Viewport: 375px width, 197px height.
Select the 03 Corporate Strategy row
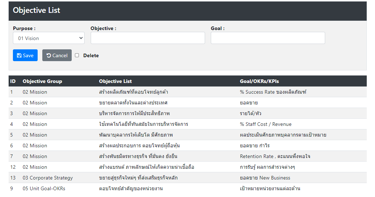coord(187,178)
